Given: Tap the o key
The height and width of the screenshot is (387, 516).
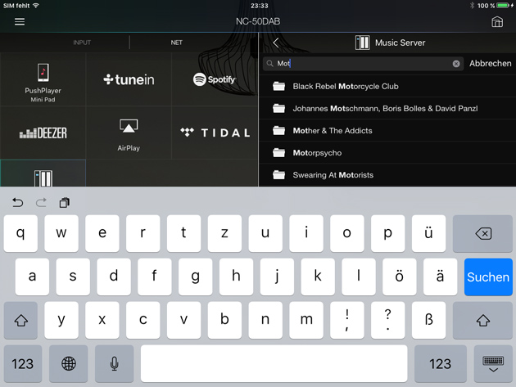Looking at the screenshot, I should click(346, 233).
